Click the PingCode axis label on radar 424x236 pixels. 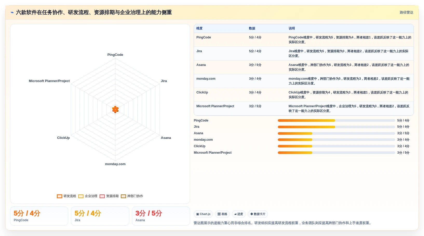(x=115, y=55)
